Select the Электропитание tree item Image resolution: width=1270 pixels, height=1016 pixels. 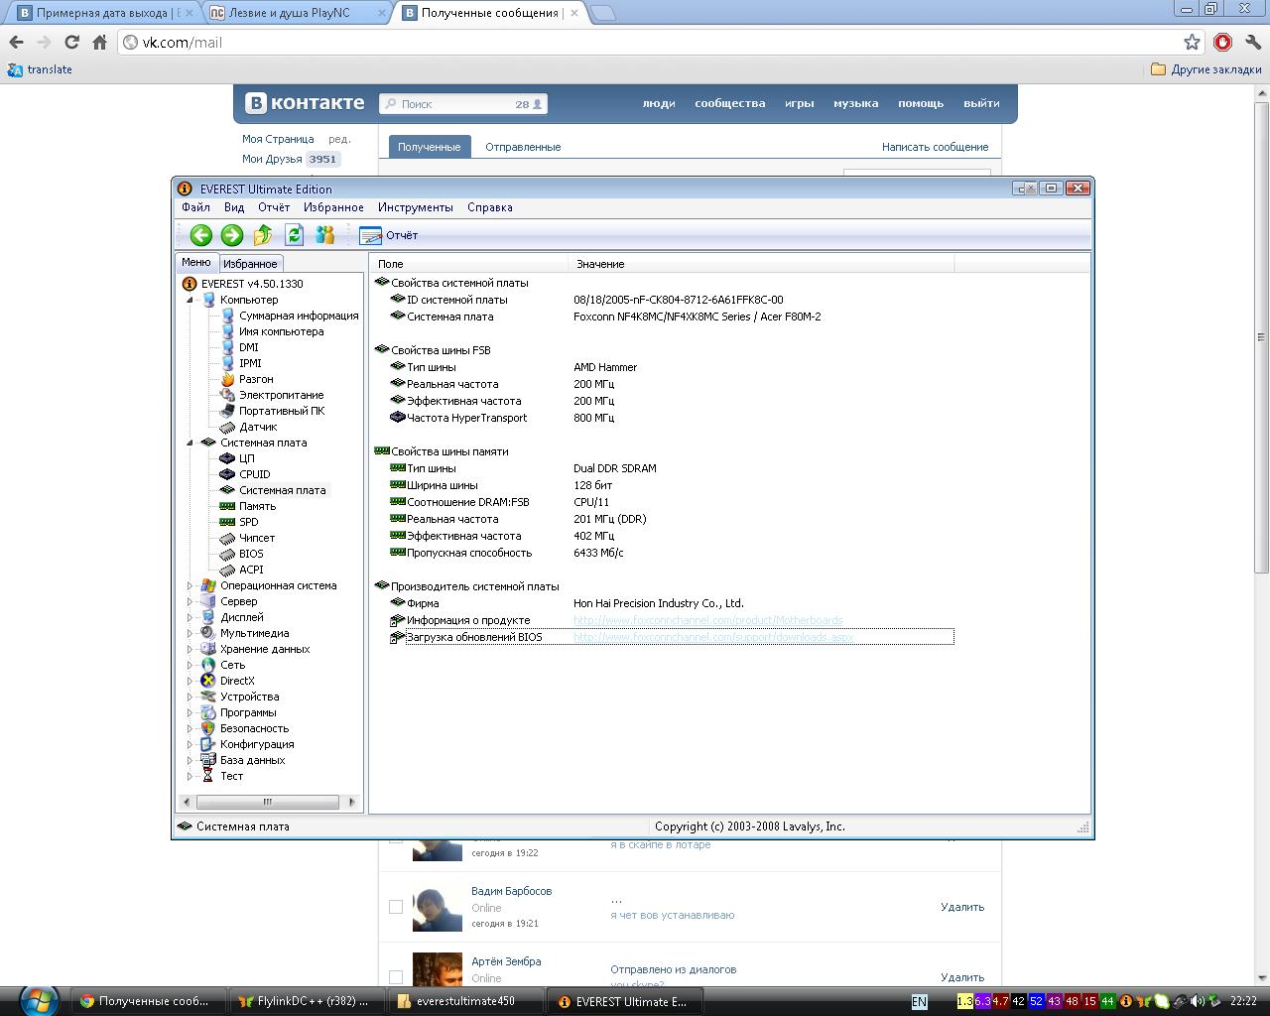coord(281,395)
